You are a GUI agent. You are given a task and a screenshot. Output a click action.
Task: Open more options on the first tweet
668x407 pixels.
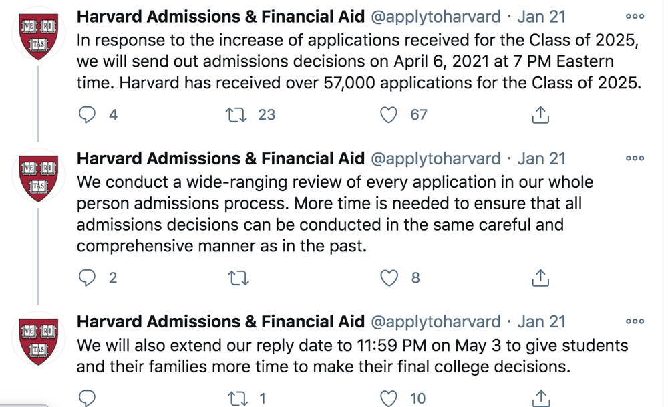(635, 17)
